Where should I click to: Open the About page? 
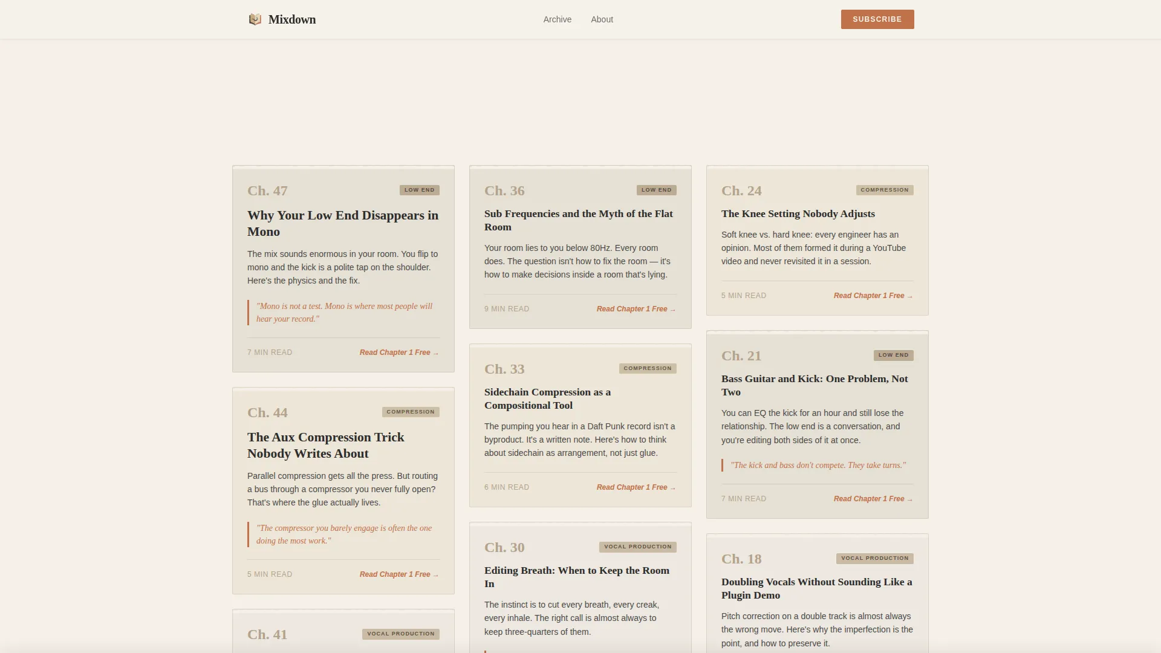point(602,19)
